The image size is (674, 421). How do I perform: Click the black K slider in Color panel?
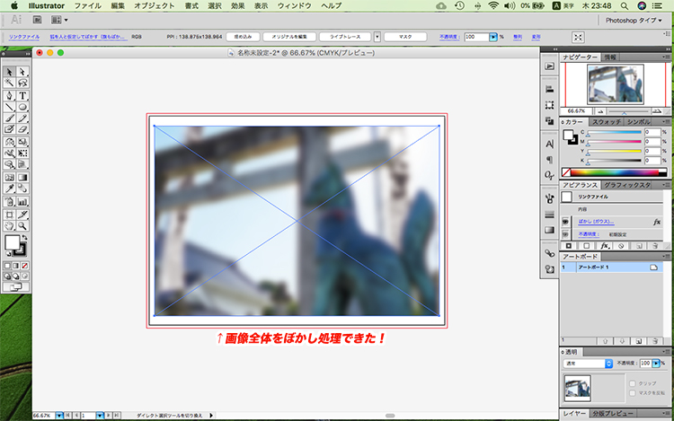pos(615,161)
